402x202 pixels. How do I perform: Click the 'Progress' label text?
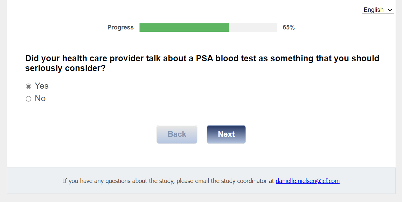[120, 28]
